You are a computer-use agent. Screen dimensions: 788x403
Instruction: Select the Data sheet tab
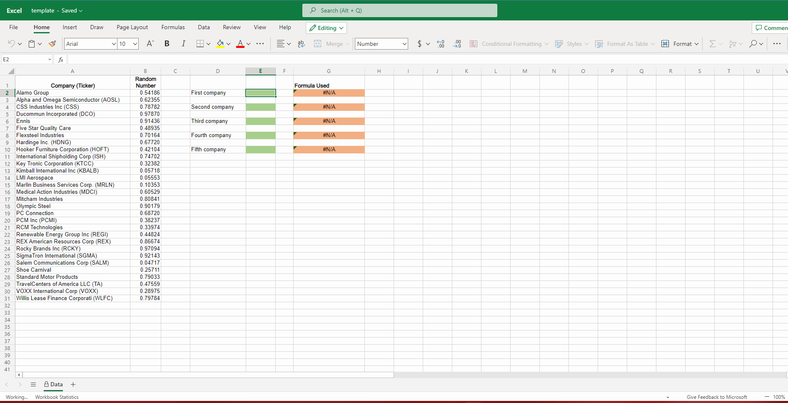click(x=53, y=384)
